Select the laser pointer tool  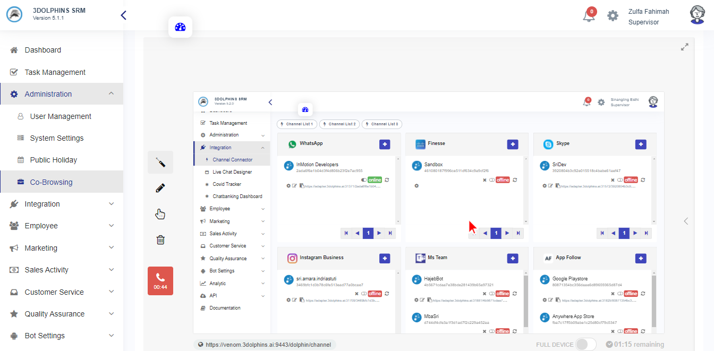click(160, 162)
